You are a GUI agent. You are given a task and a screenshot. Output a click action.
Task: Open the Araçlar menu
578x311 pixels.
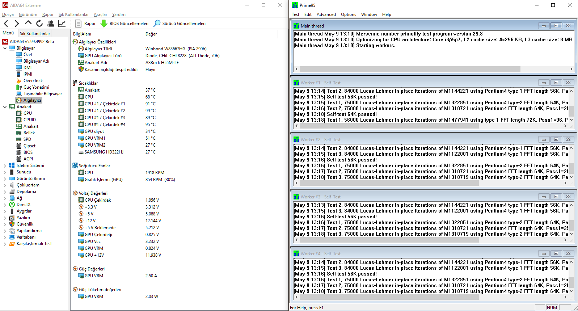point(100,14)
